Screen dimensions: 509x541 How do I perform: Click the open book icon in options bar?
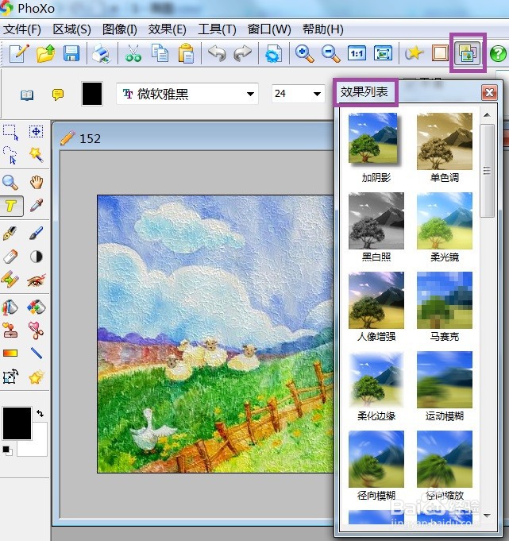[x=27, y=95]
